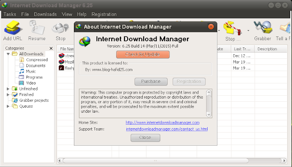
Task: Expand the Queues tree node
Action: click(8, 106)
